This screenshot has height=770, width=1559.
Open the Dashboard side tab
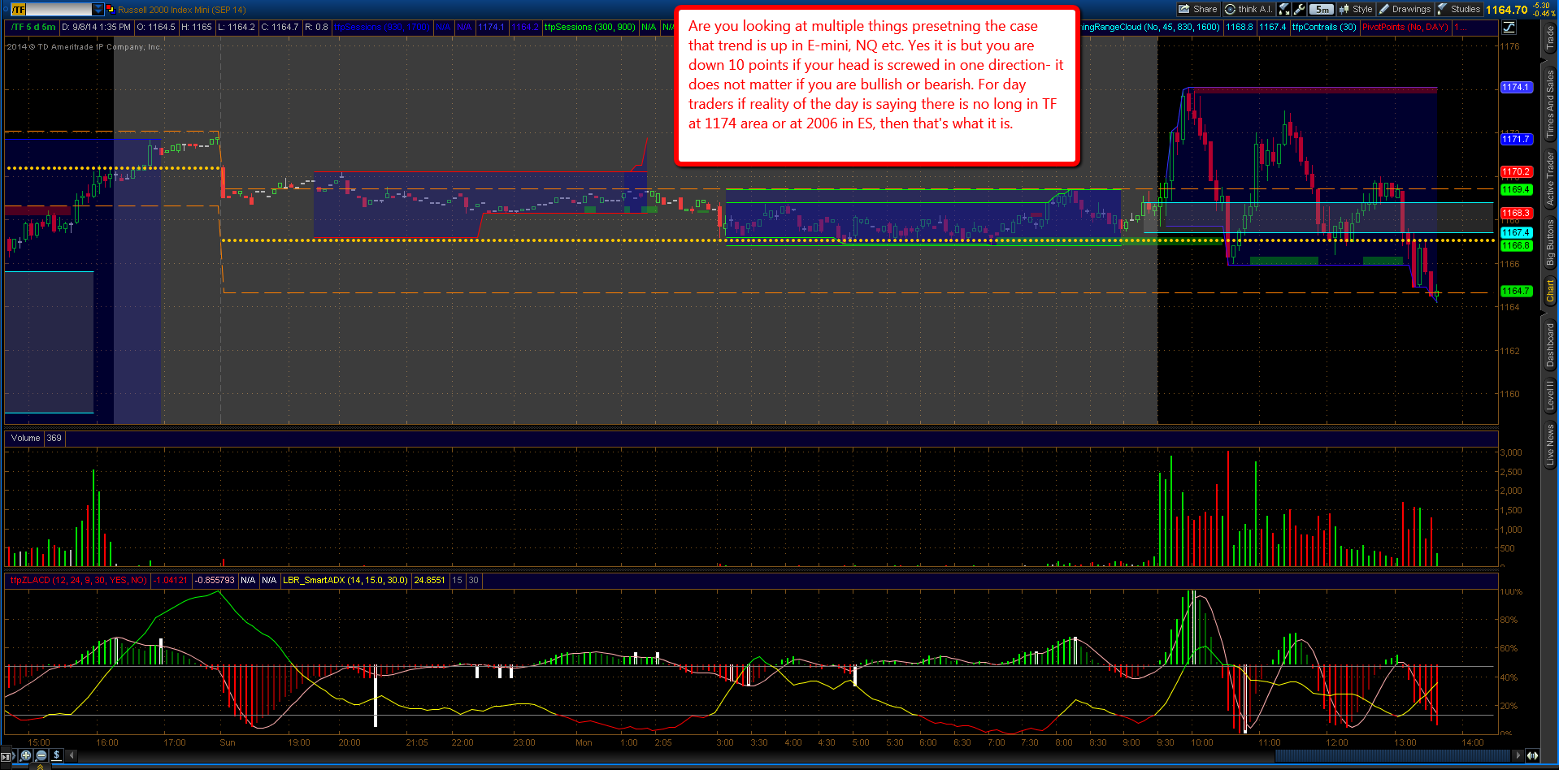coord(1550,344)
